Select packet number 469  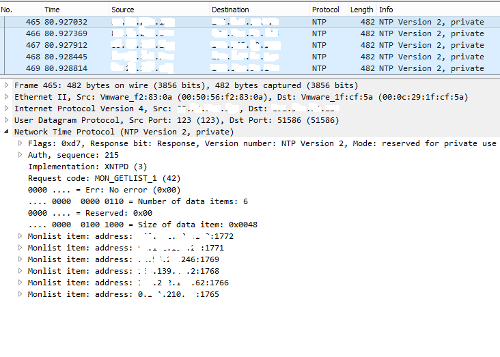click(x=250, y=68)
